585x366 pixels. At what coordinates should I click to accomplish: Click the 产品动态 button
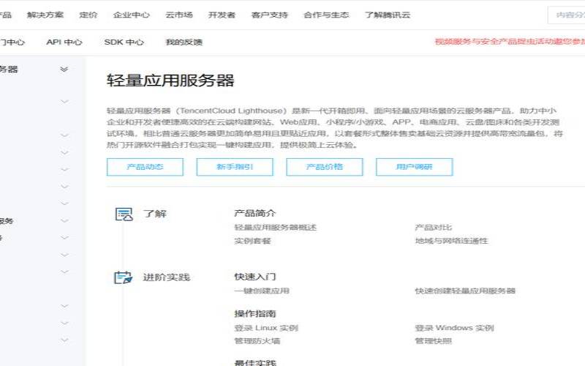145,167
